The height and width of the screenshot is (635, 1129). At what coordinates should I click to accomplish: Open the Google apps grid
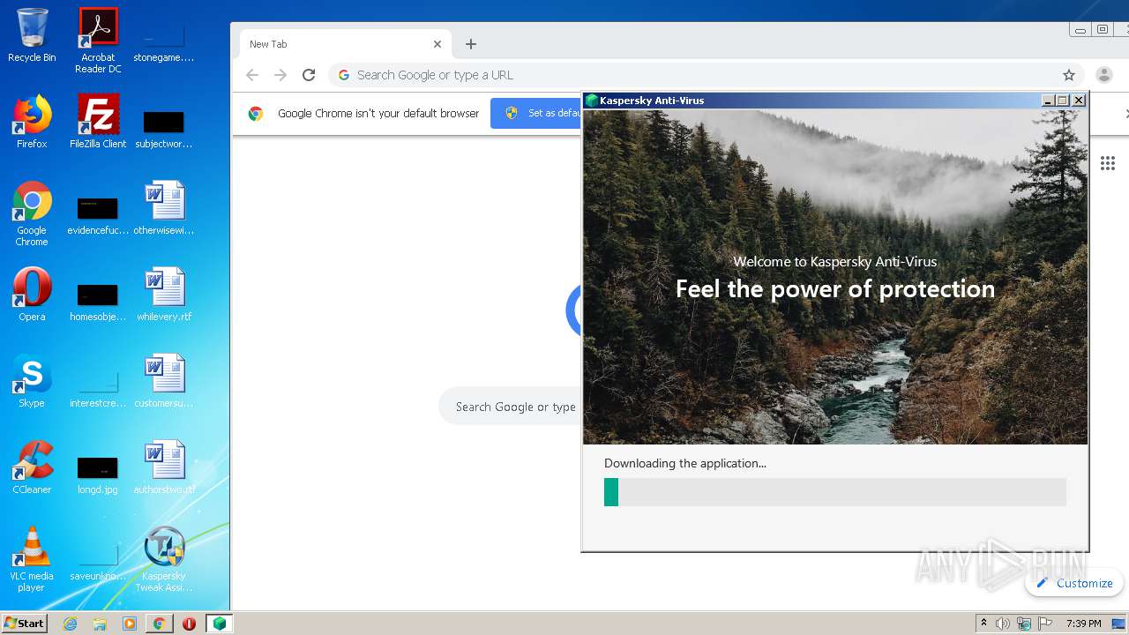point(1108,163)
